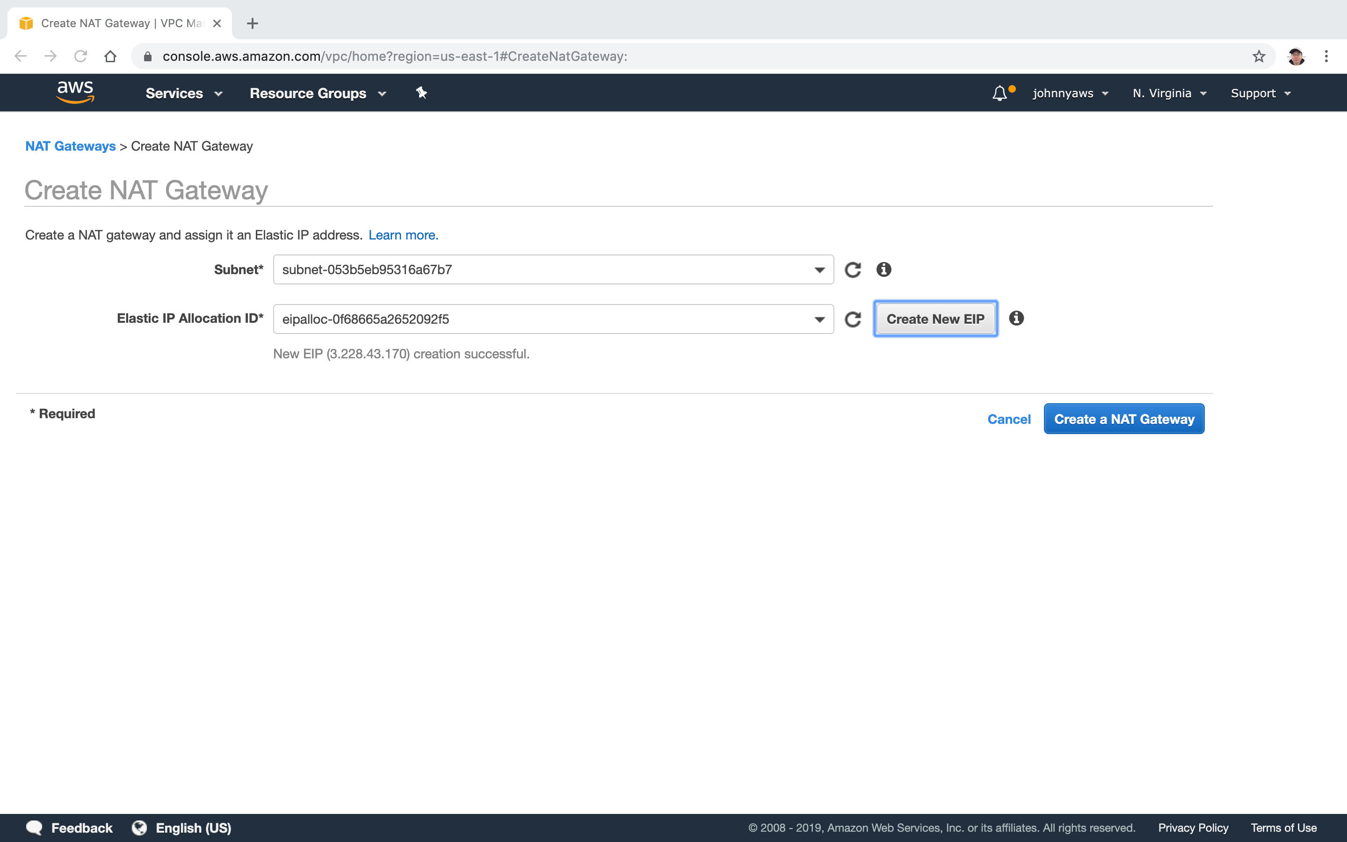Image resolution: width=1347 pixels, height=842 pixels.
Task: Open the Services menu
Action: click(184, 93)
